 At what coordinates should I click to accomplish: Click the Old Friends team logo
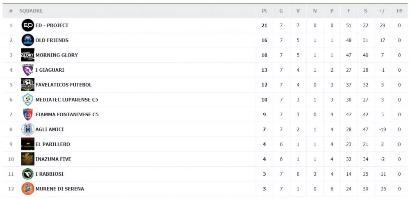(x=28, y=40)
